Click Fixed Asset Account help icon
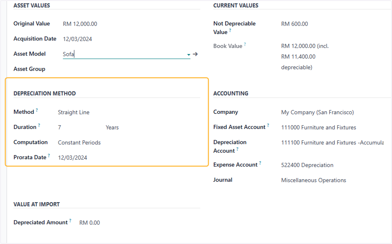 click(268, 125)
